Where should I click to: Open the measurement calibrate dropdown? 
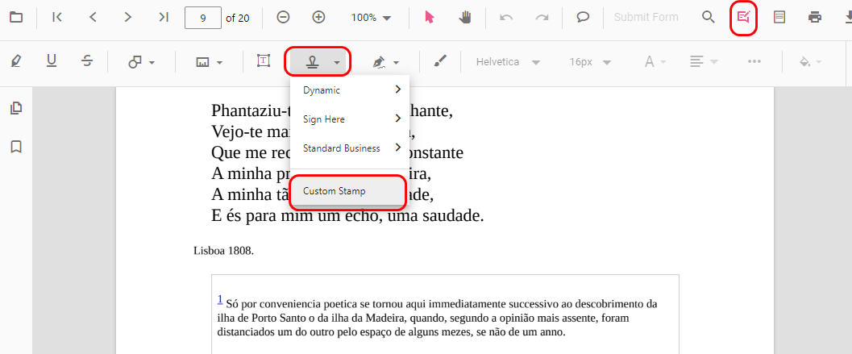click(x=210, y=62)
